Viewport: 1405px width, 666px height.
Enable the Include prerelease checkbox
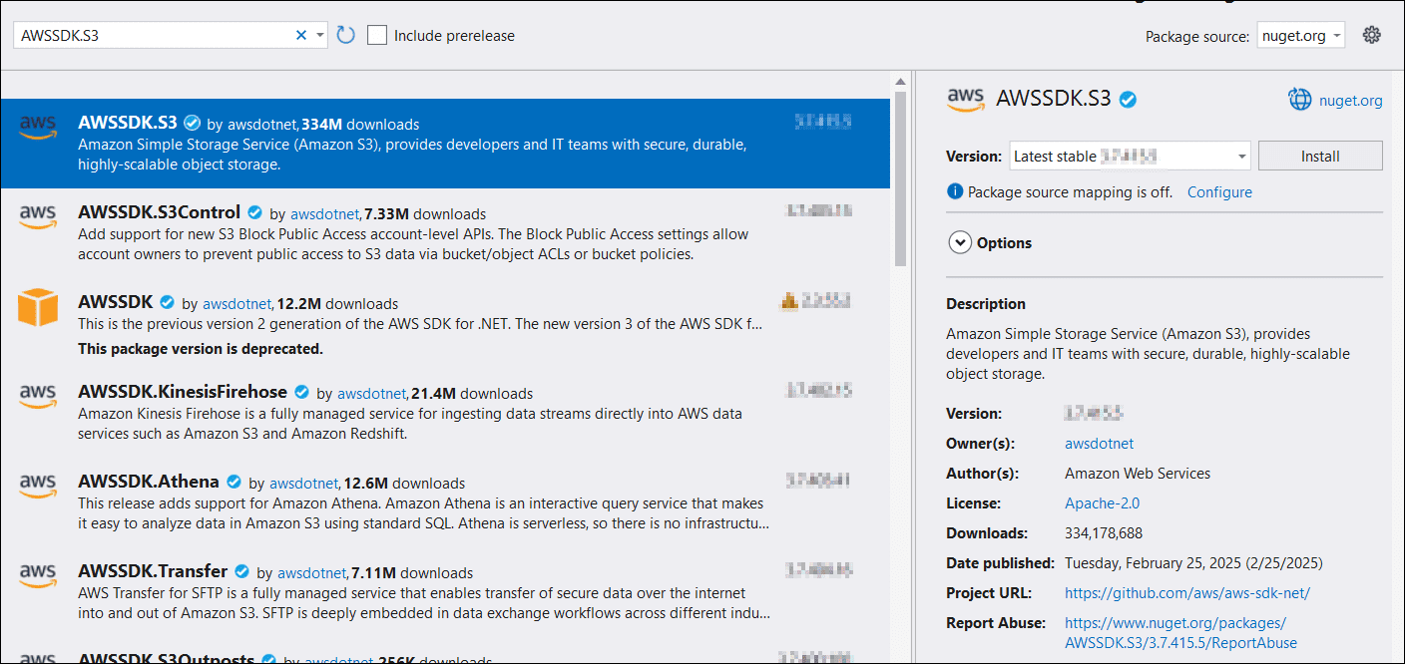(x=377, y=36)
